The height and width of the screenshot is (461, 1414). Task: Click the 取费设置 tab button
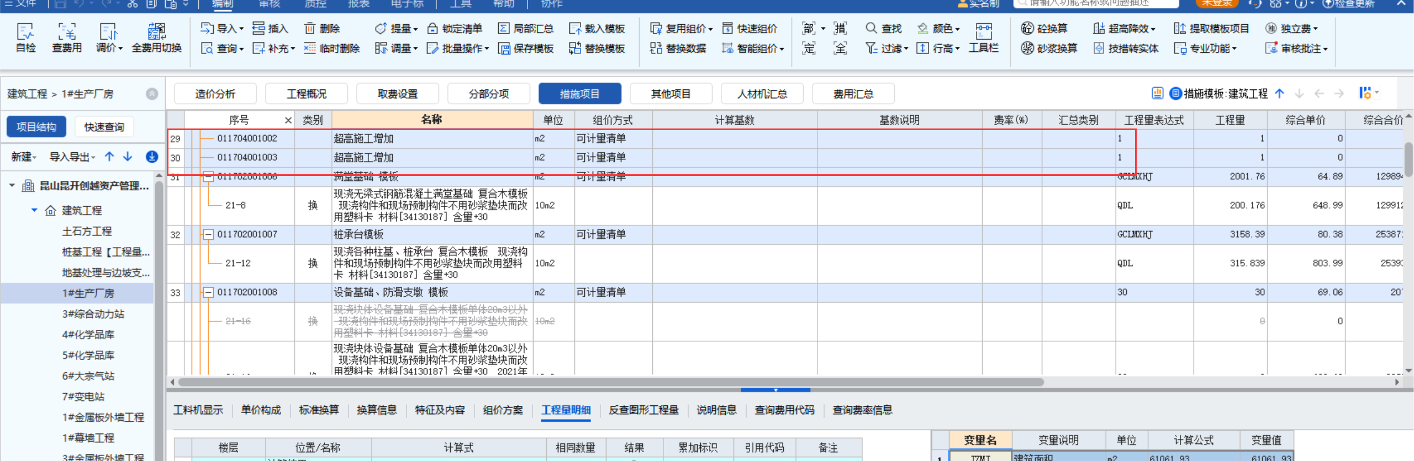pos(398,94)
